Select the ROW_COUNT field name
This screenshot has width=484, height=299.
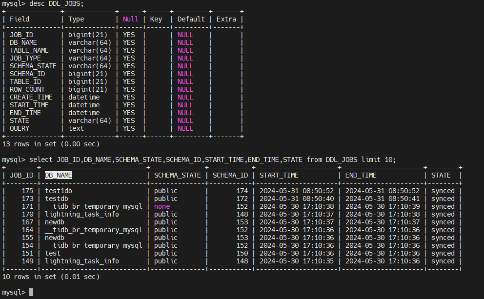pyautogui.click(x=27, y=89)
